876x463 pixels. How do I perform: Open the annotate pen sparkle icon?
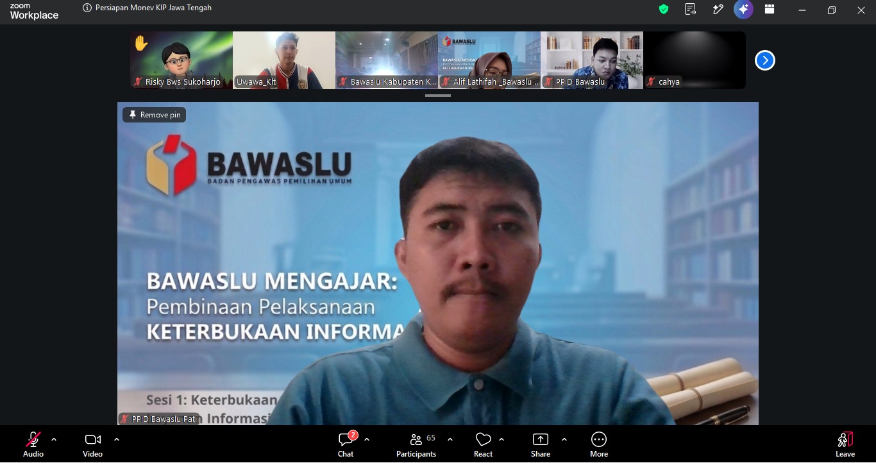[x=718, y=9]
